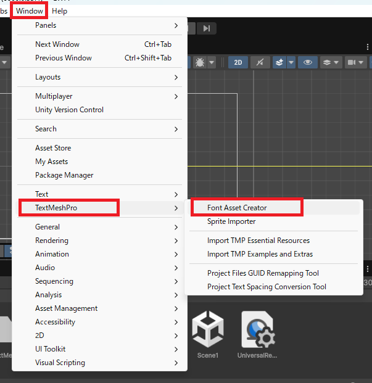Expand the Panels submenu chevron
The image size is (372, 383).
176,25
